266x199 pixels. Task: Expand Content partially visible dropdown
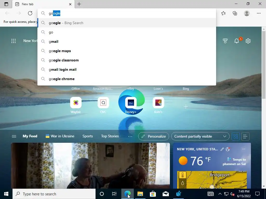(x=200, y=136)
